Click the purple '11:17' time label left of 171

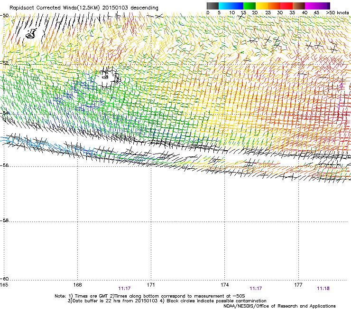pos(124,289)
